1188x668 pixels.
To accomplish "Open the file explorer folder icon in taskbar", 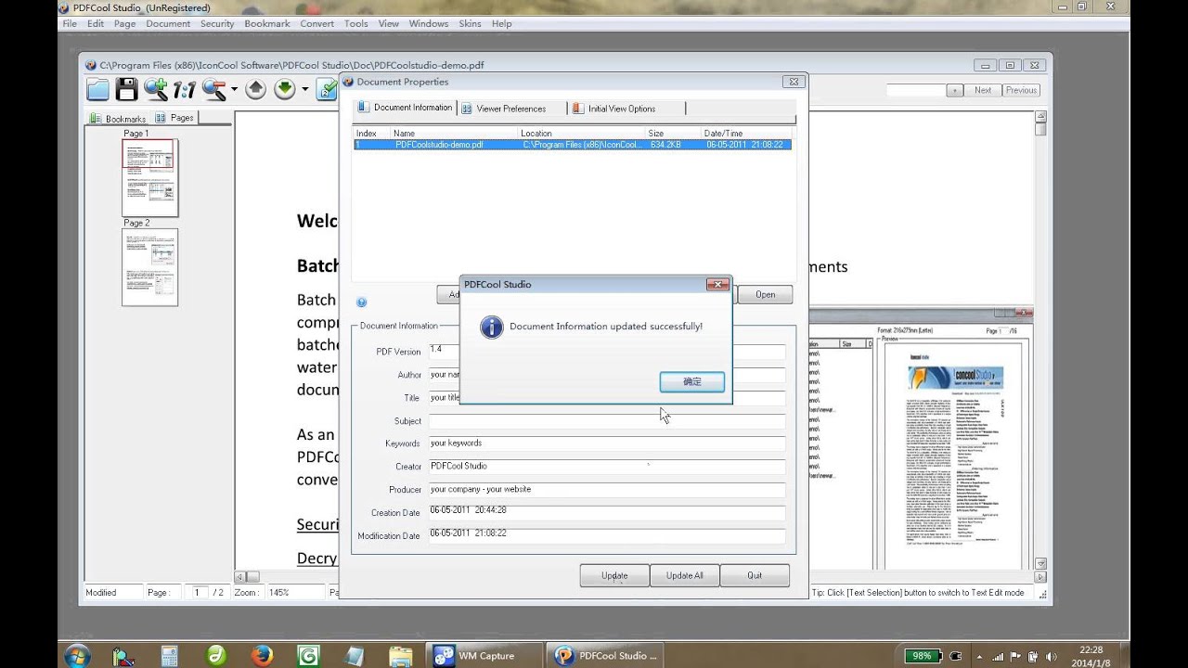I will (401, 655).
